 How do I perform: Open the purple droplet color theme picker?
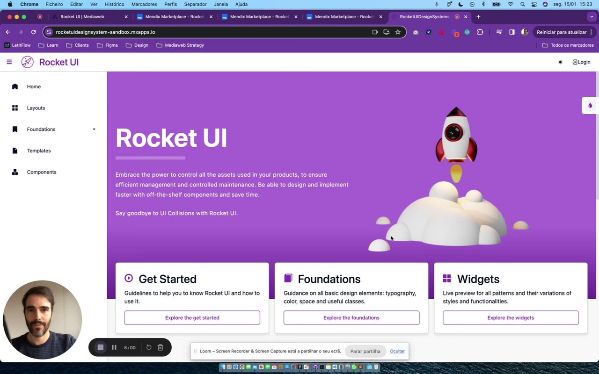coord(590,105)
